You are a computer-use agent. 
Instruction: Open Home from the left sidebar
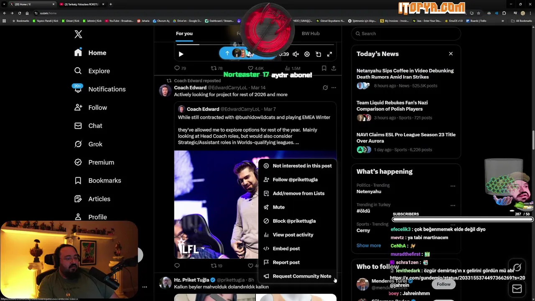(91, 53)
